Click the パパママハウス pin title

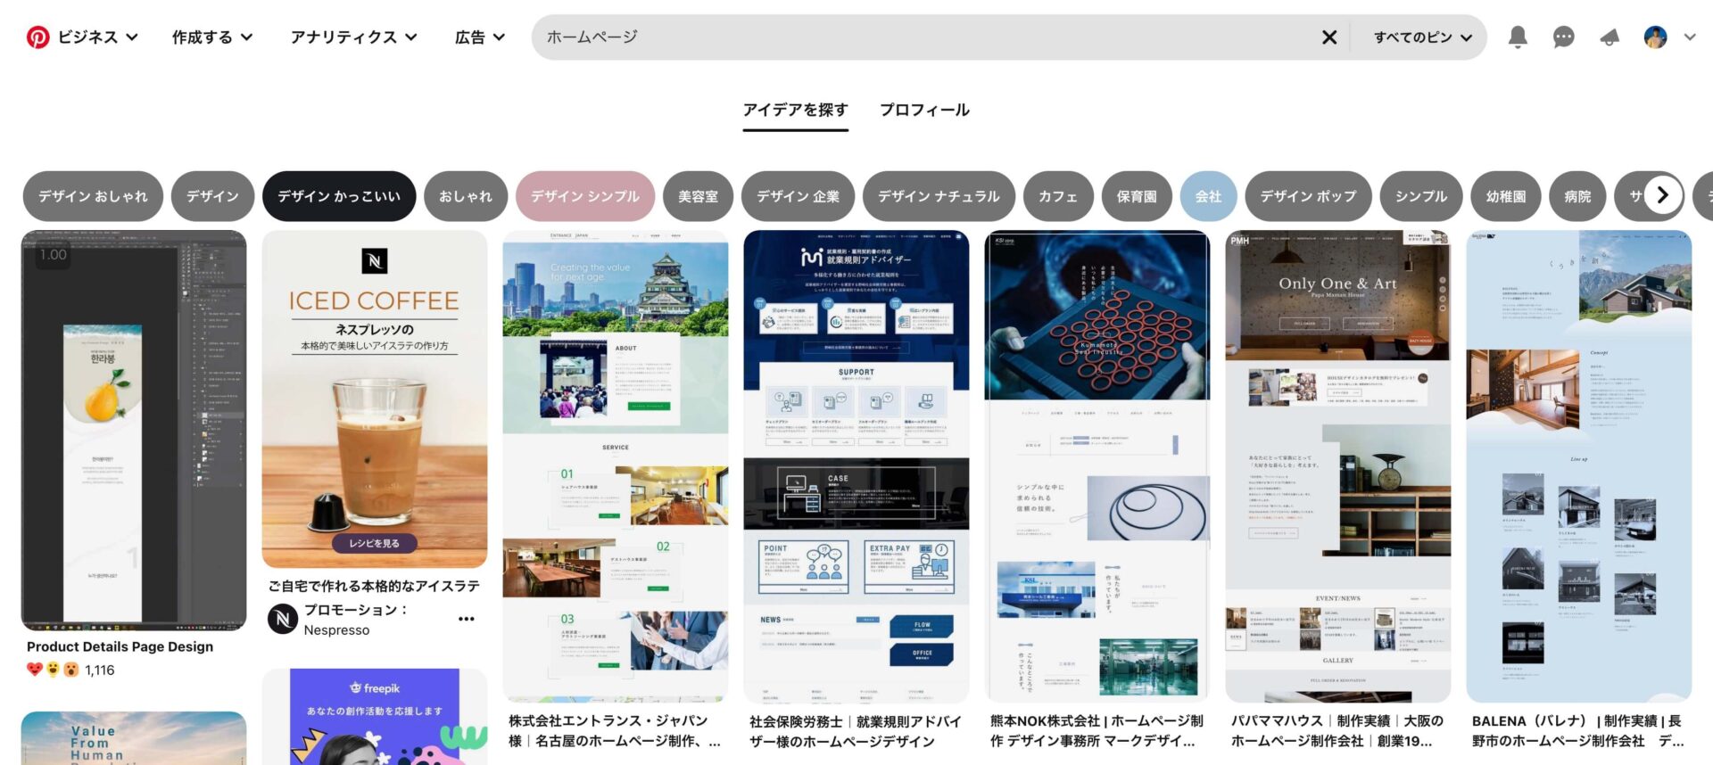tap(1337, 730)
